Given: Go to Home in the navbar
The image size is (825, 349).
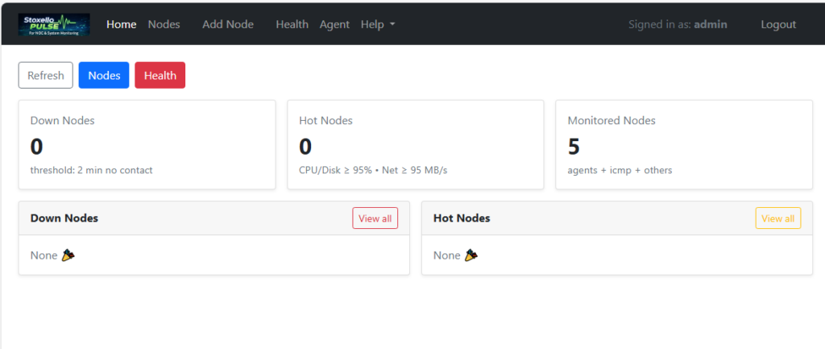Looking at the screenshot, I should (122, 24).
